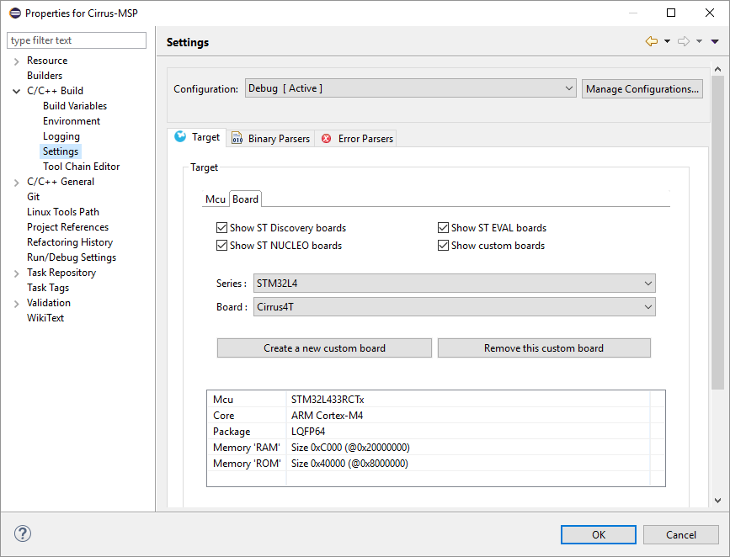Screen dimensions: 730x557
Task: Click the ARM Cortex-M4 core value
Action: [327, 415]
